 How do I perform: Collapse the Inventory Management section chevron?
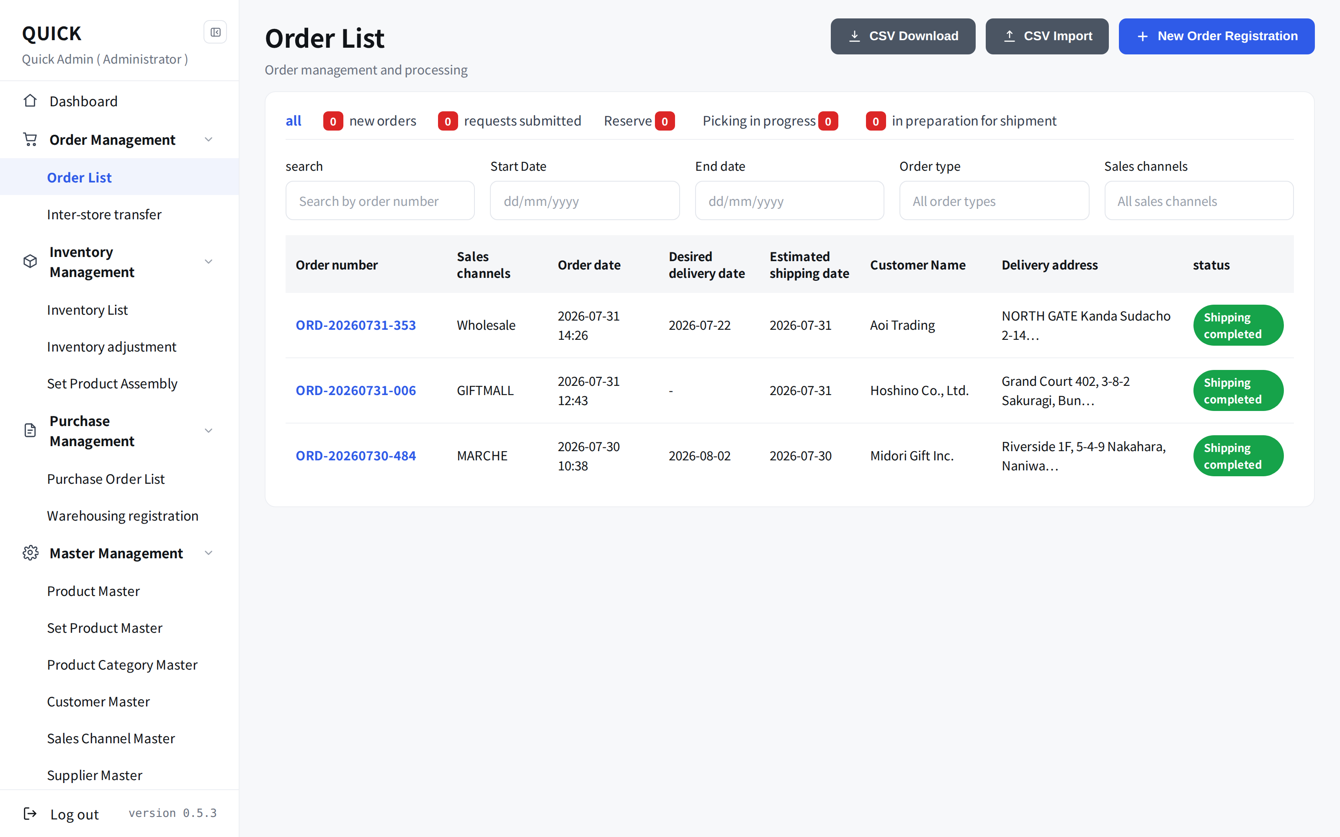point(209,261)
